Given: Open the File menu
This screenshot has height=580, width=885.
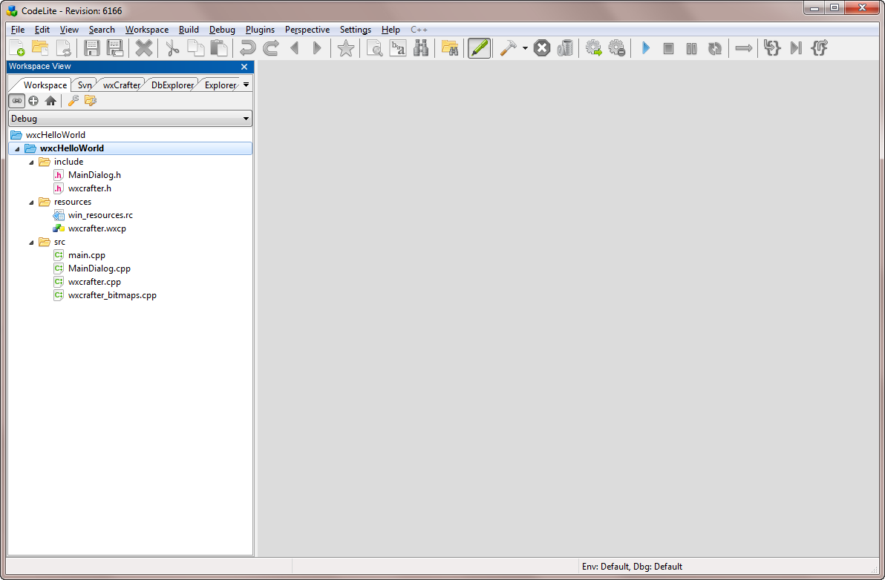Looking at the screenshot, I should pyautogui.click(x=18, y=30).
